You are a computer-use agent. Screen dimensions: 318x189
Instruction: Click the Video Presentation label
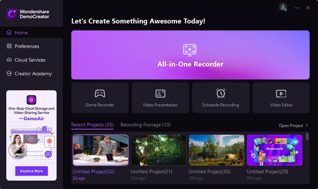pyautogui.click(x=160, y=105)
